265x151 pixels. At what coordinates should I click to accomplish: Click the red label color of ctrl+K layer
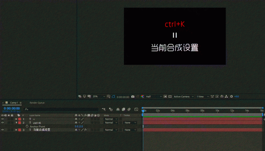point(20,123)
